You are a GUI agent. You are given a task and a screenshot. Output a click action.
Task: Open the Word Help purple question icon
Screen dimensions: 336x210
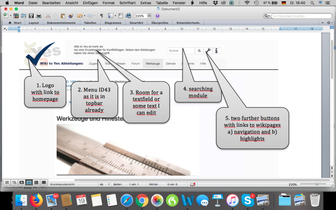click(x=157, y=16)
